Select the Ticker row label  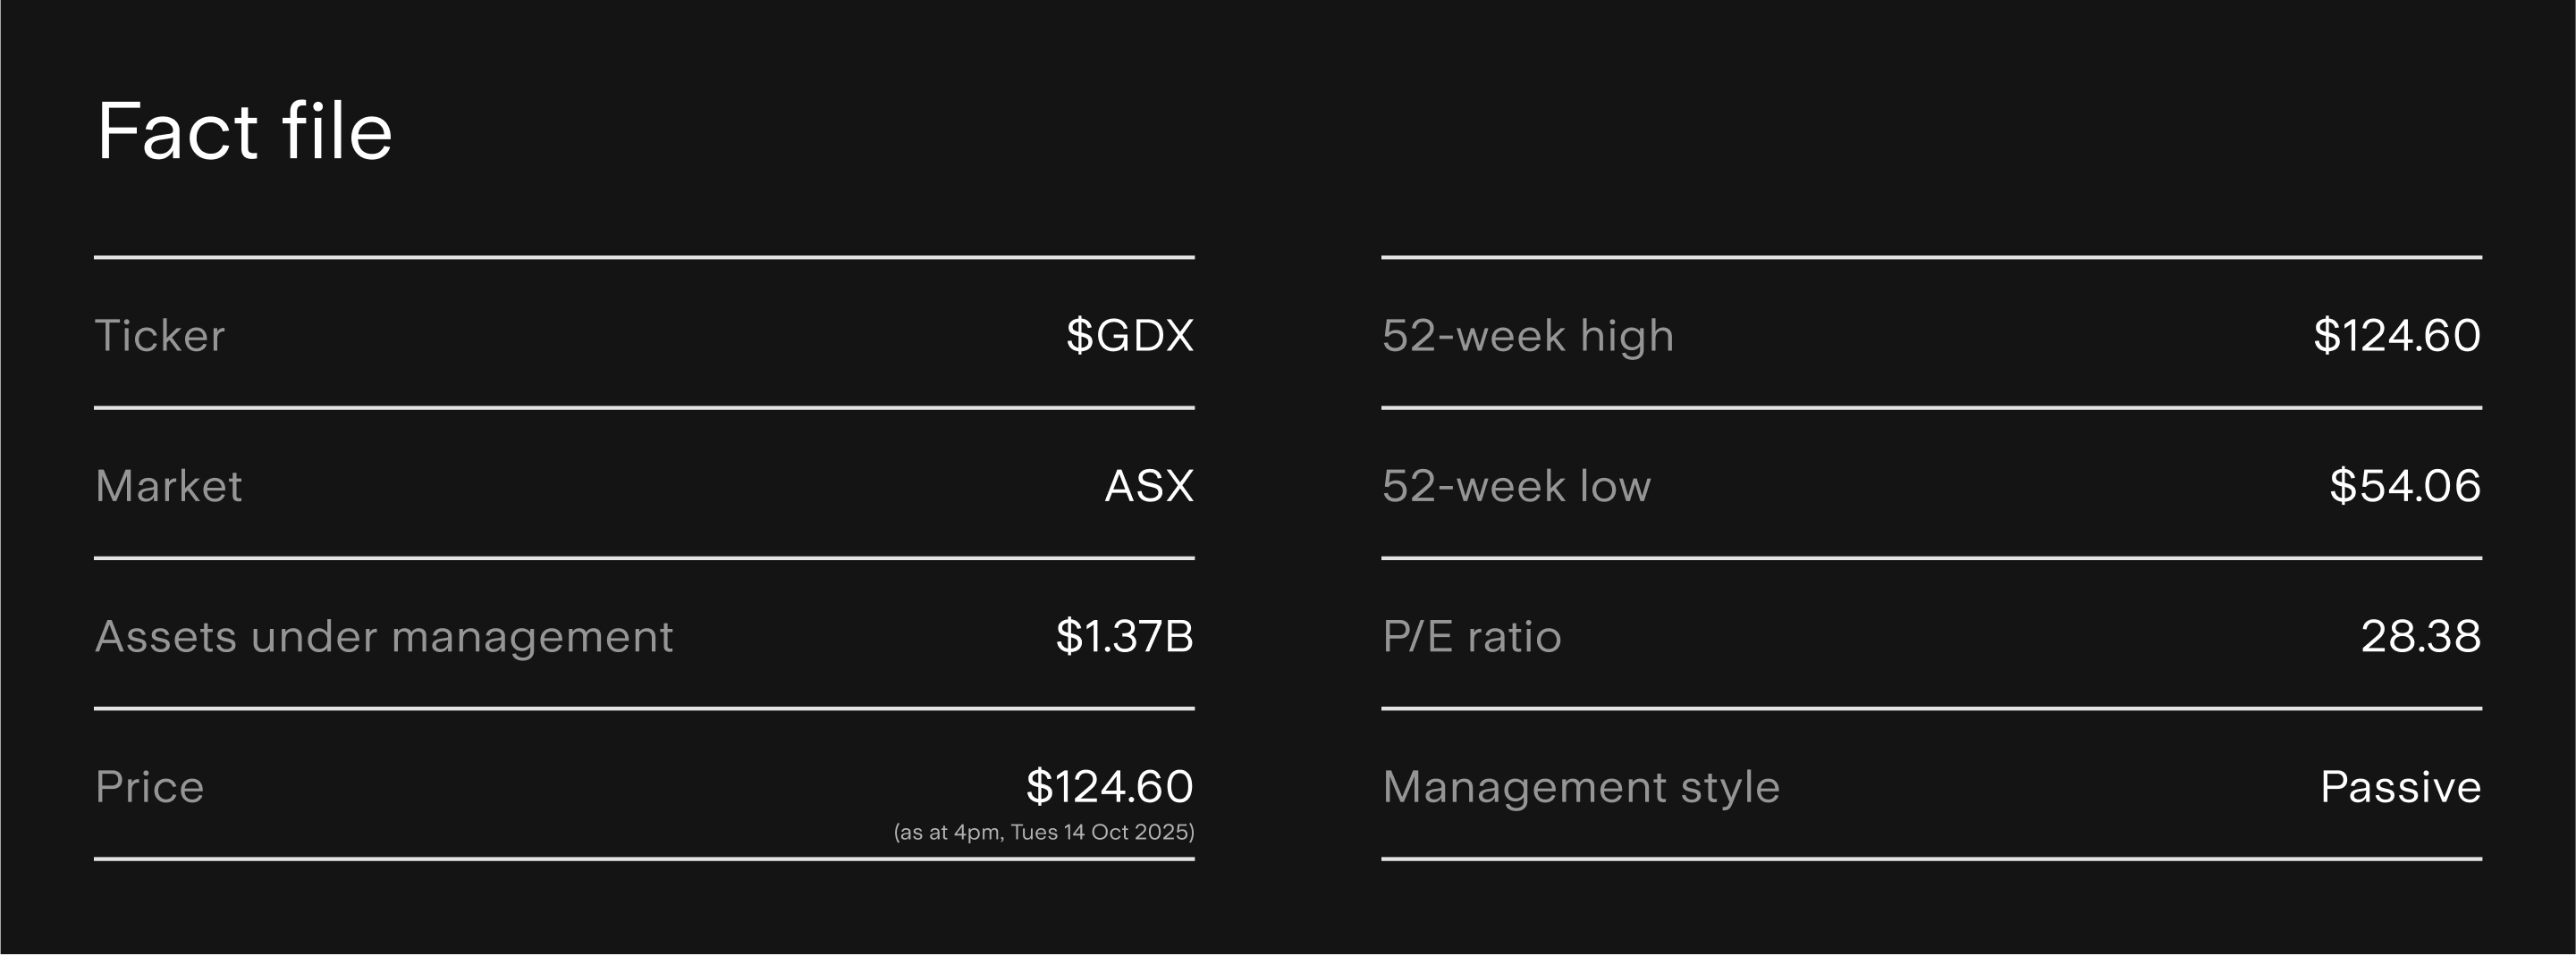[160, 336]
